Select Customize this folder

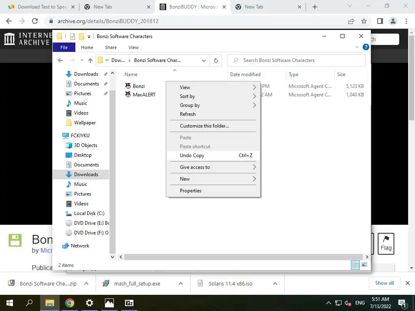pyautogui.click(x=213, y=126)
